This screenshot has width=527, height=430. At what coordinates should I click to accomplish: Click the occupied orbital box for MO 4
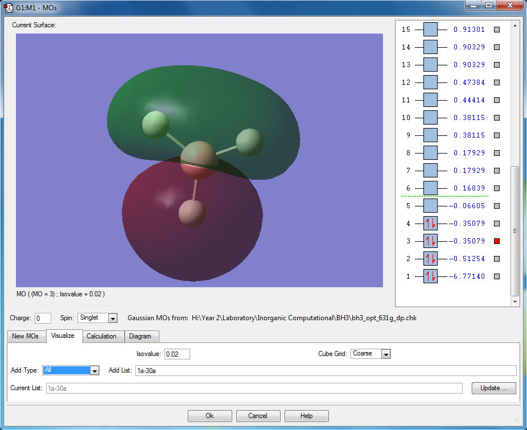[430, 224]
